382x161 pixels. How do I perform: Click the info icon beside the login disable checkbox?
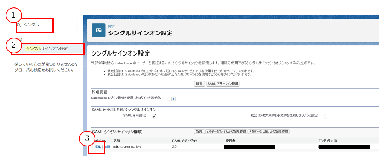pos(174,99)
